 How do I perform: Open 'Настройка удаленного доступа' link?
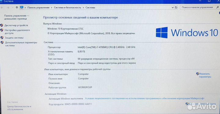coord(17,32)
